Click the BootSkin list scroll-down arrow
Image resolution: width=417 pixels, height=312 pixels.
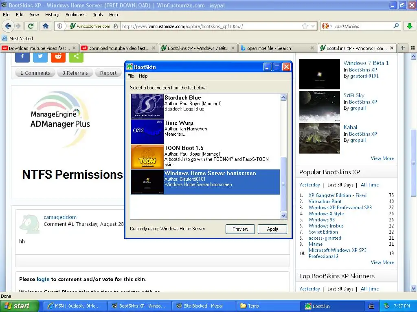(283, 216)
